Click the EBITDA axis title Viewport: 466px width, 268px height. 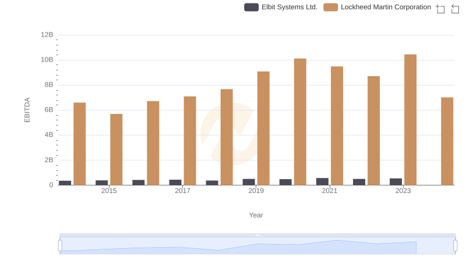(x=27, y=110)
